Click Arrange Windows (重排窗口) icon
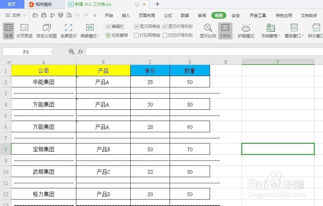This screenshot has height=206, width=323. click(x=294, y=28)
